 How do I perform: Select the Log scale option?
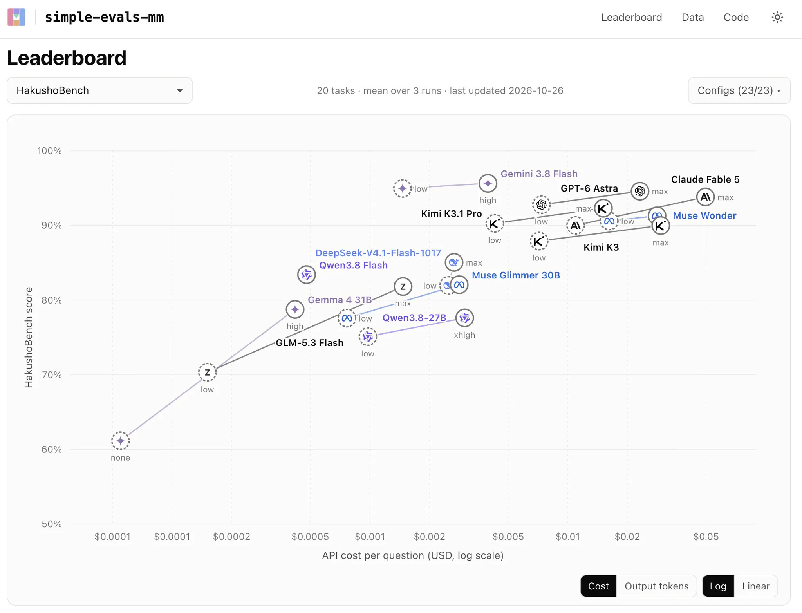click(x=718, y=586)
